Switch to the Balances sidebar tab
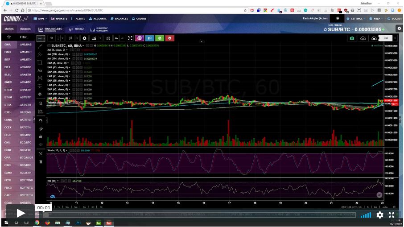Screen dimensions: 404x227 pyautogui.click(x=25, y=29)
